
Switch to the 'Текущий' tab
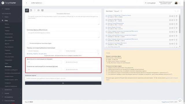pyautogui.click(x=116, y=11)
